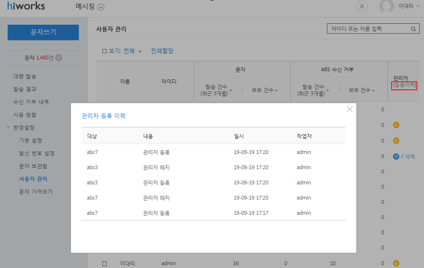
Task: Close the 관리자 등록 이력 popup
Action: pyautogui.click(x=350, y=109)
